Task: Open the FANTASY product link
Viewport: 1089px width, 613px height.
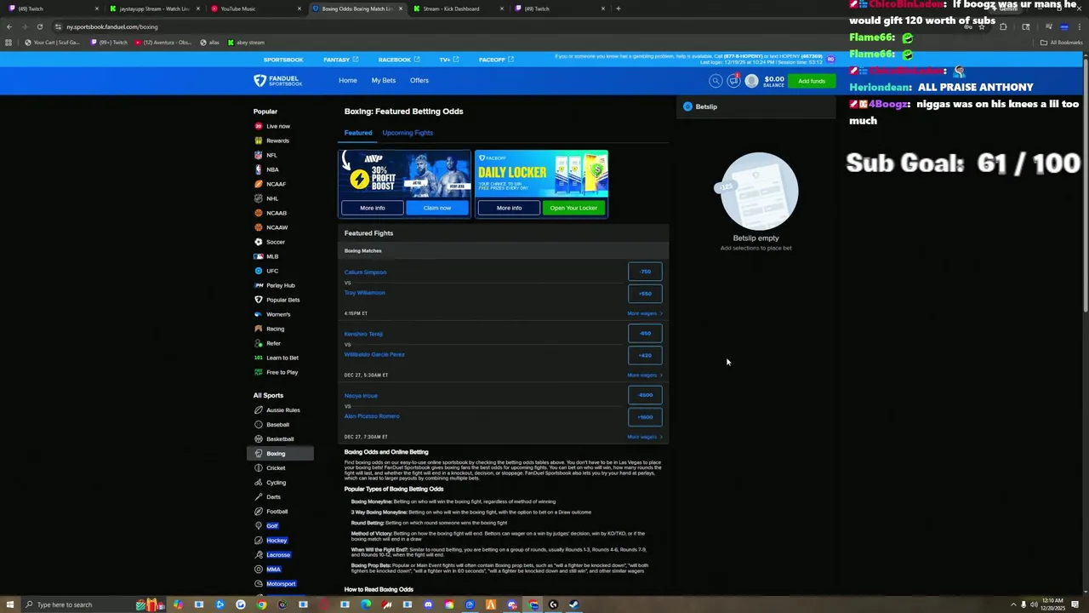Action: (341, 60)
